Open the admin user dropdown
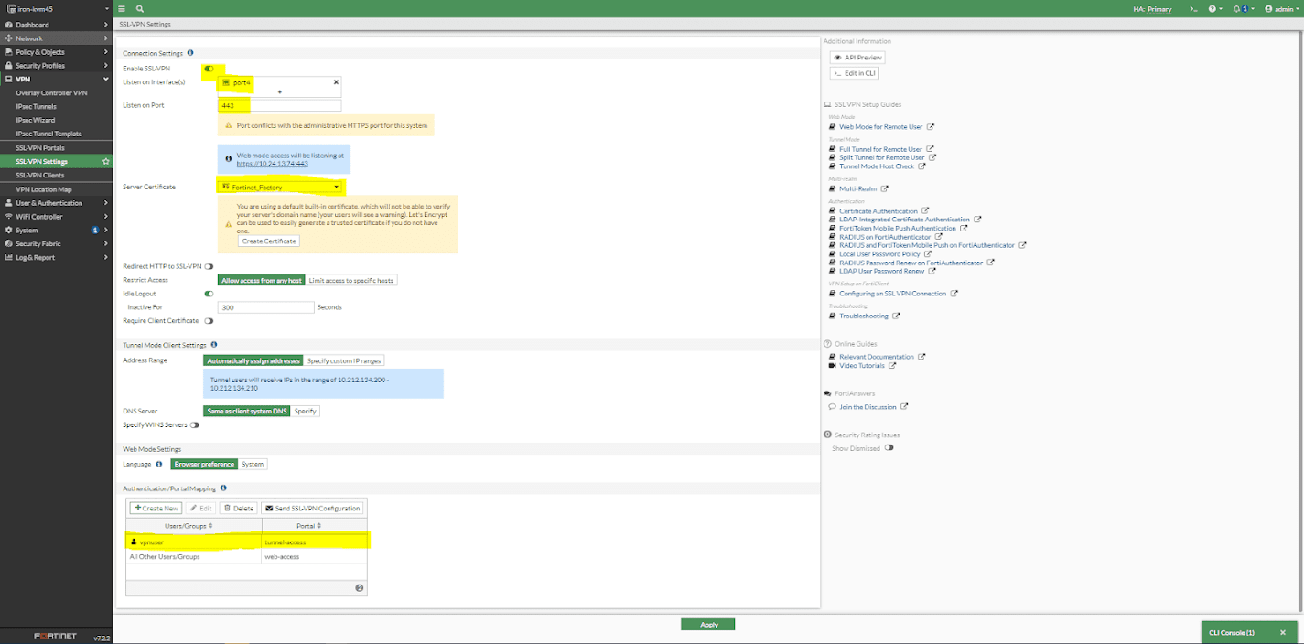Viewport: 1304px width, 644px height. pyautogui.click(x=1281, y=9)
